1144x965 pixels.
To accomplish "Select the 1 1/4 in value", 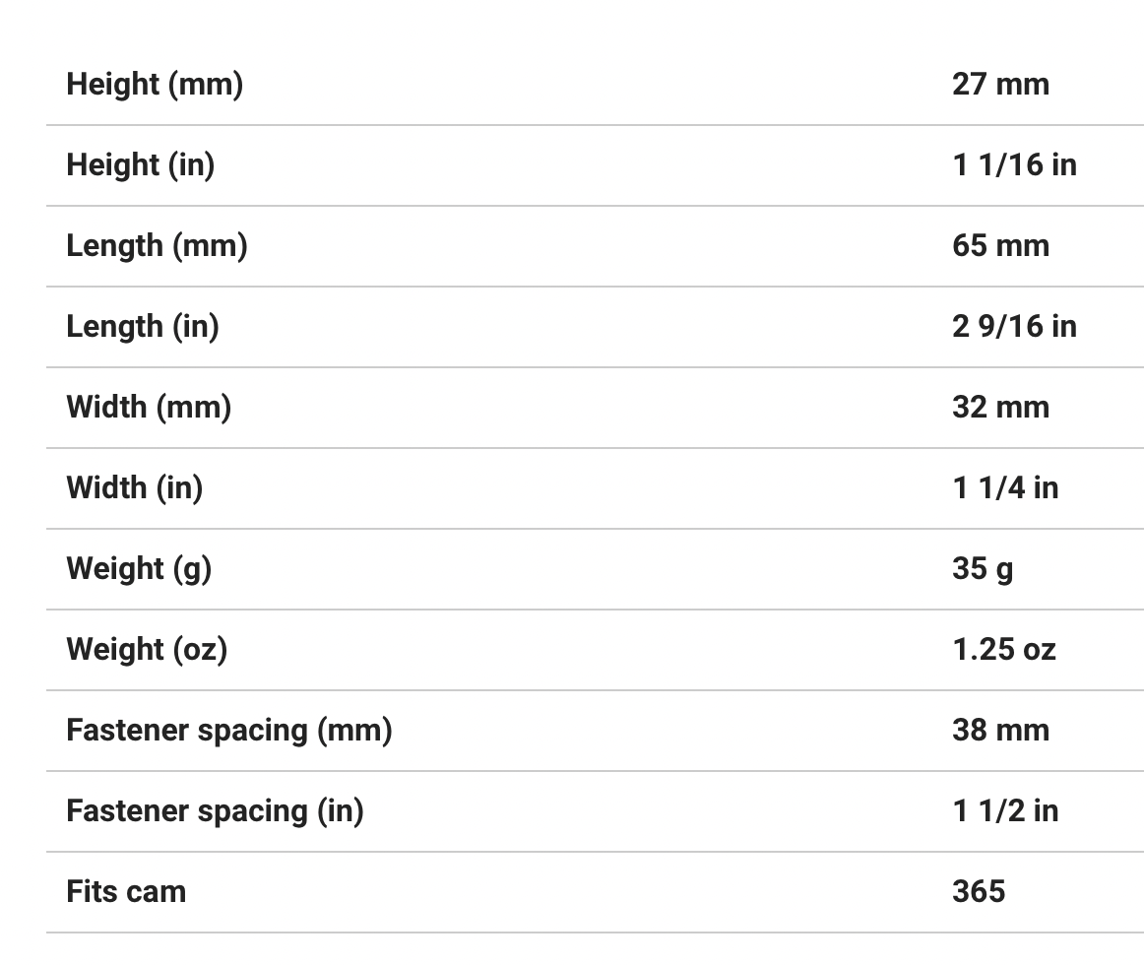I will point(1005,488).
